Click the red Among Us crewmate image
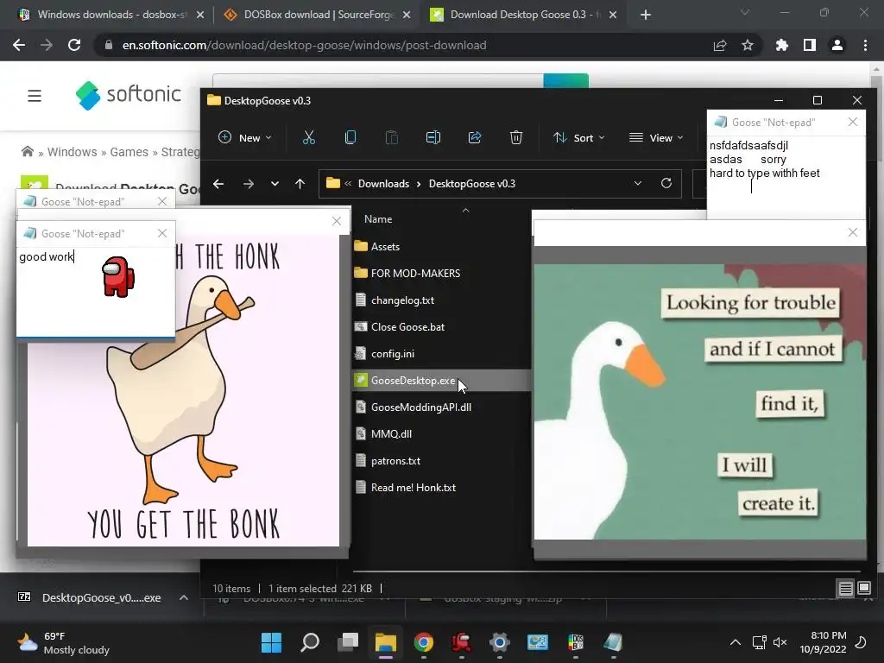This screenshot has width=884, height=663. (117, 276)
